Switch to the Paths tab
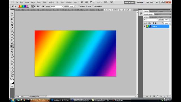The height and width of the screenshot is (102, 181). tap(161, 17)
